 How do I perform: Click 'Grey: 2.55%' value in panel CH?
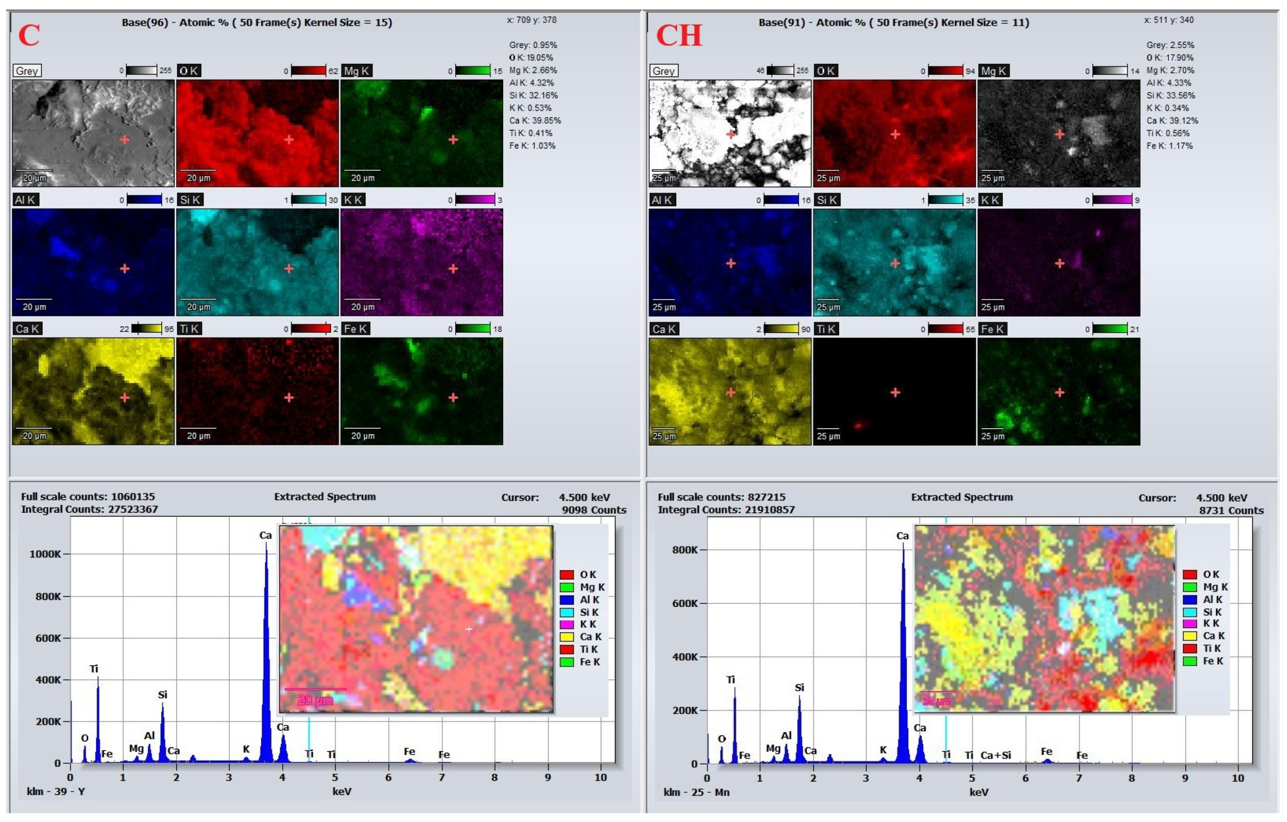point(1170,45)
